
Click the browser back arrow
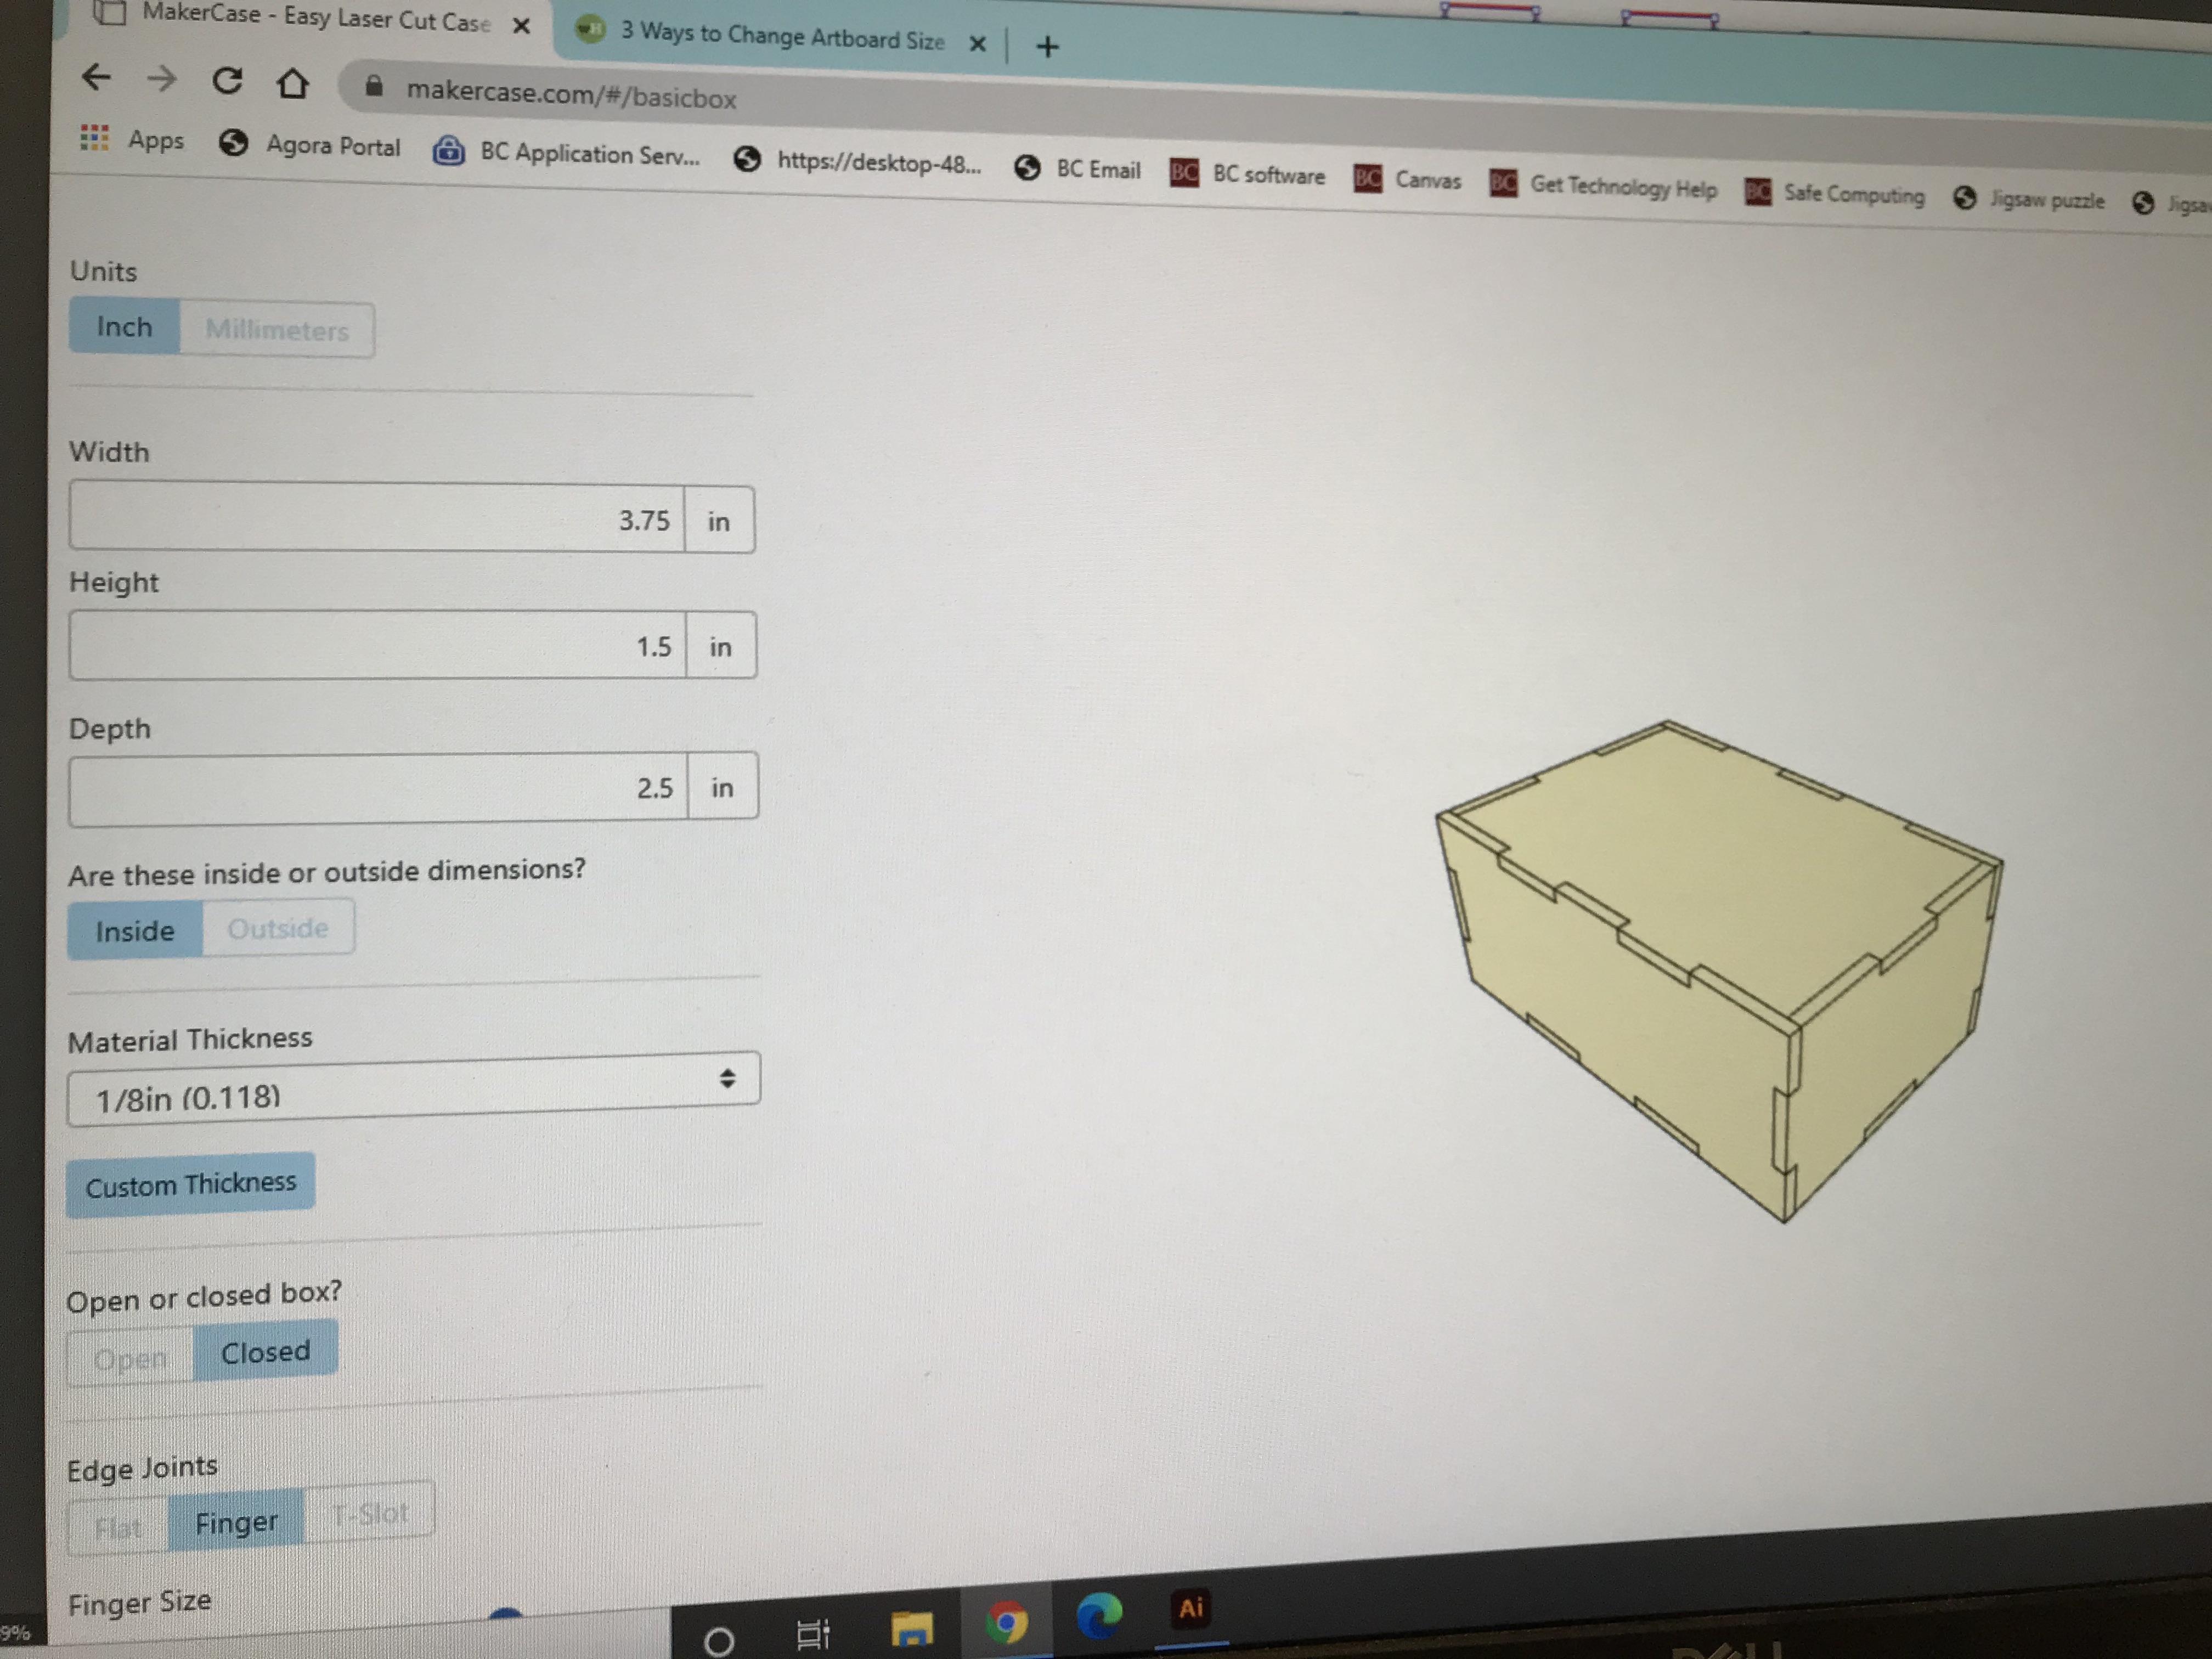tap(96, 77)
